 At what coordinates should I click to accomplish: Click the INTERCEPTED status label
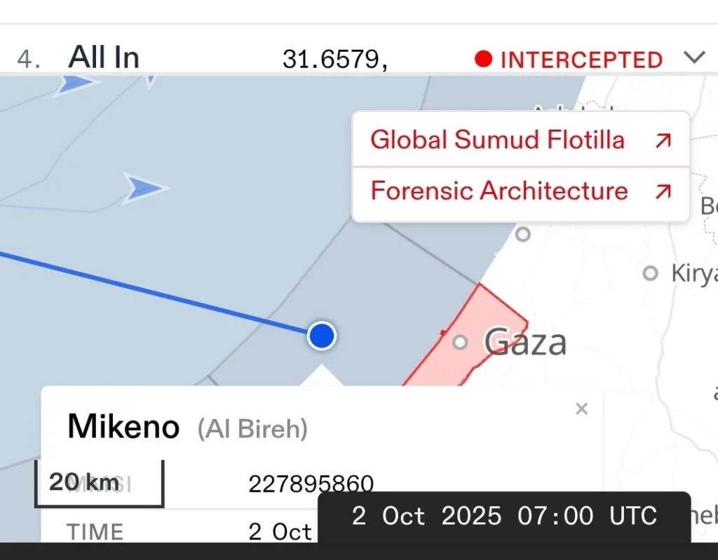(581, 60)
